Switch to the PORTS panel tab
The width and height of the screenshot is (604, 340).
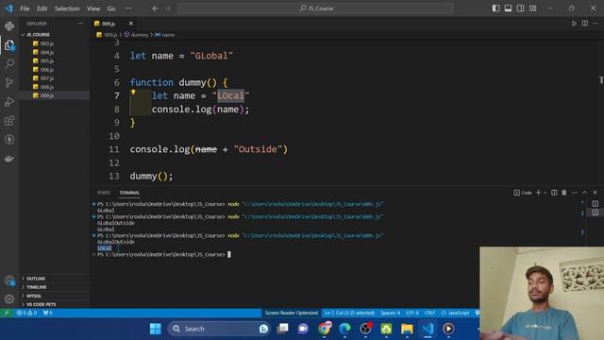pos(104,193)
